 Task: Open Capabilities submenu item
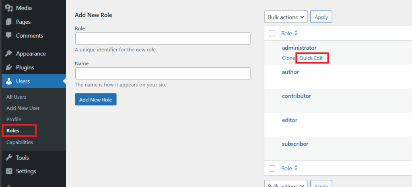pos(20,142)
